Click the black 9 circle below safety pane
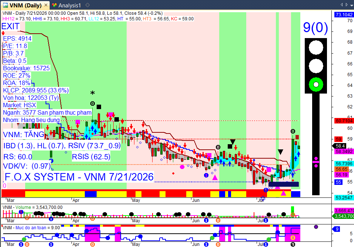The image size is (354, 247). pyautogui.click(x=293, y=244)
